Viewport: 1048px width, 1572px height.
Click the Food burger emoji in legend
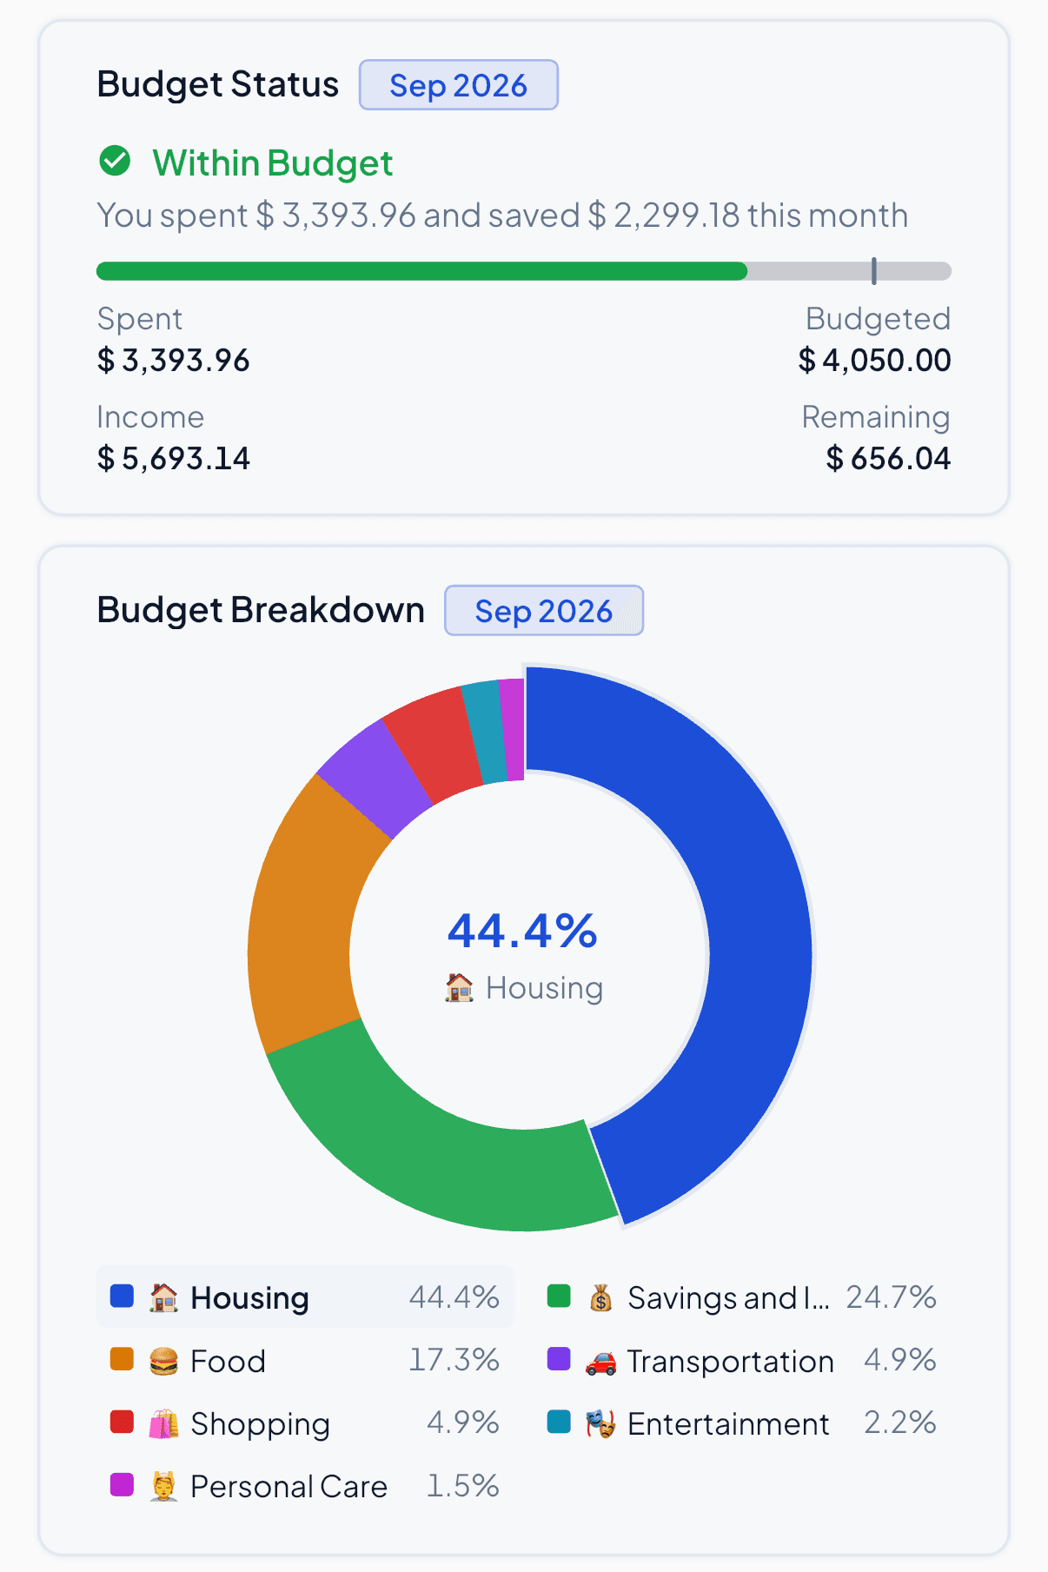click(163, 1361)
